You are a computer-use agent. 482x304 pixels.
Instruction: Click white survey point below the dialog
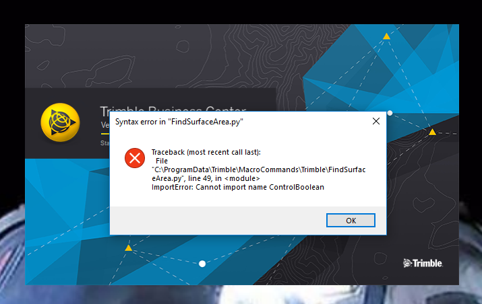202,264
